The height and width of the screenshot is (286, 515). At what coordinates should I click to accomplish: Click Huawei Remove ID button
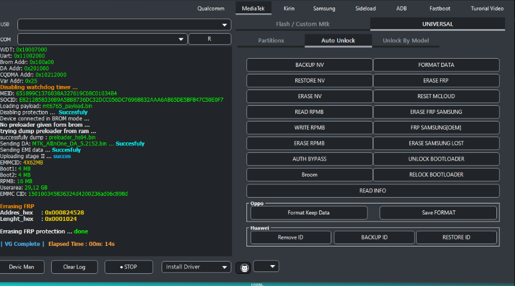click(x=291, y=237)
